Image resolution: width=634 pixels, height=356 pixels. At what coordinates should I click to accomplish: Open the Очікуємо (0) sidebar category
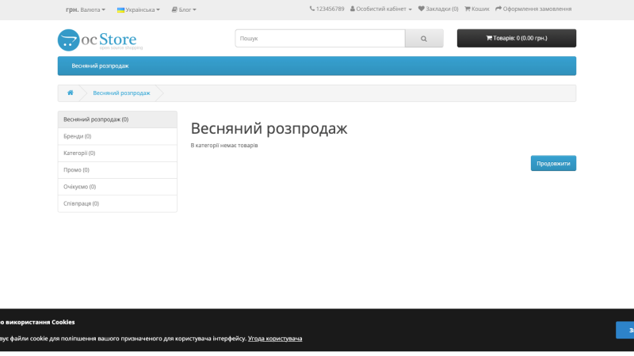click(x=117, y=187)
